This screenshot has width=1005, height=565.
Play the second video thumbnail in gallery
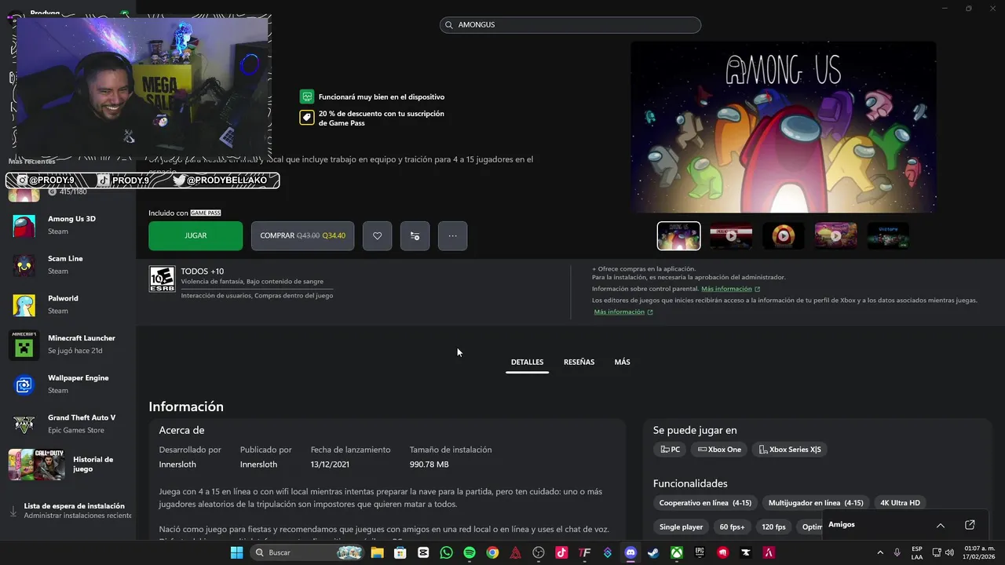pos(731,235)
